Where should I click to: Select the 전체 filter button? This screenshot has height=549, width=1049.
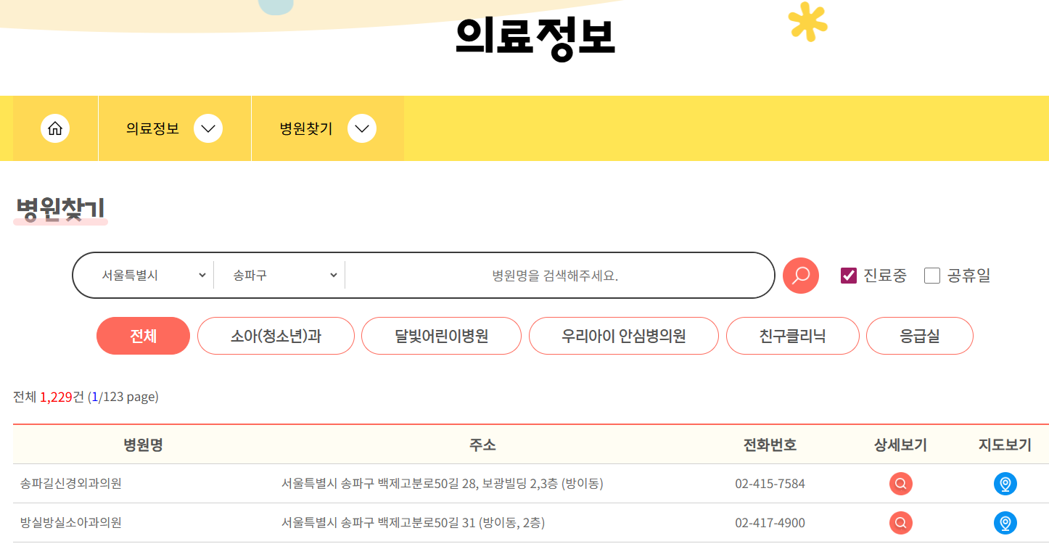[x=143, y=336]
